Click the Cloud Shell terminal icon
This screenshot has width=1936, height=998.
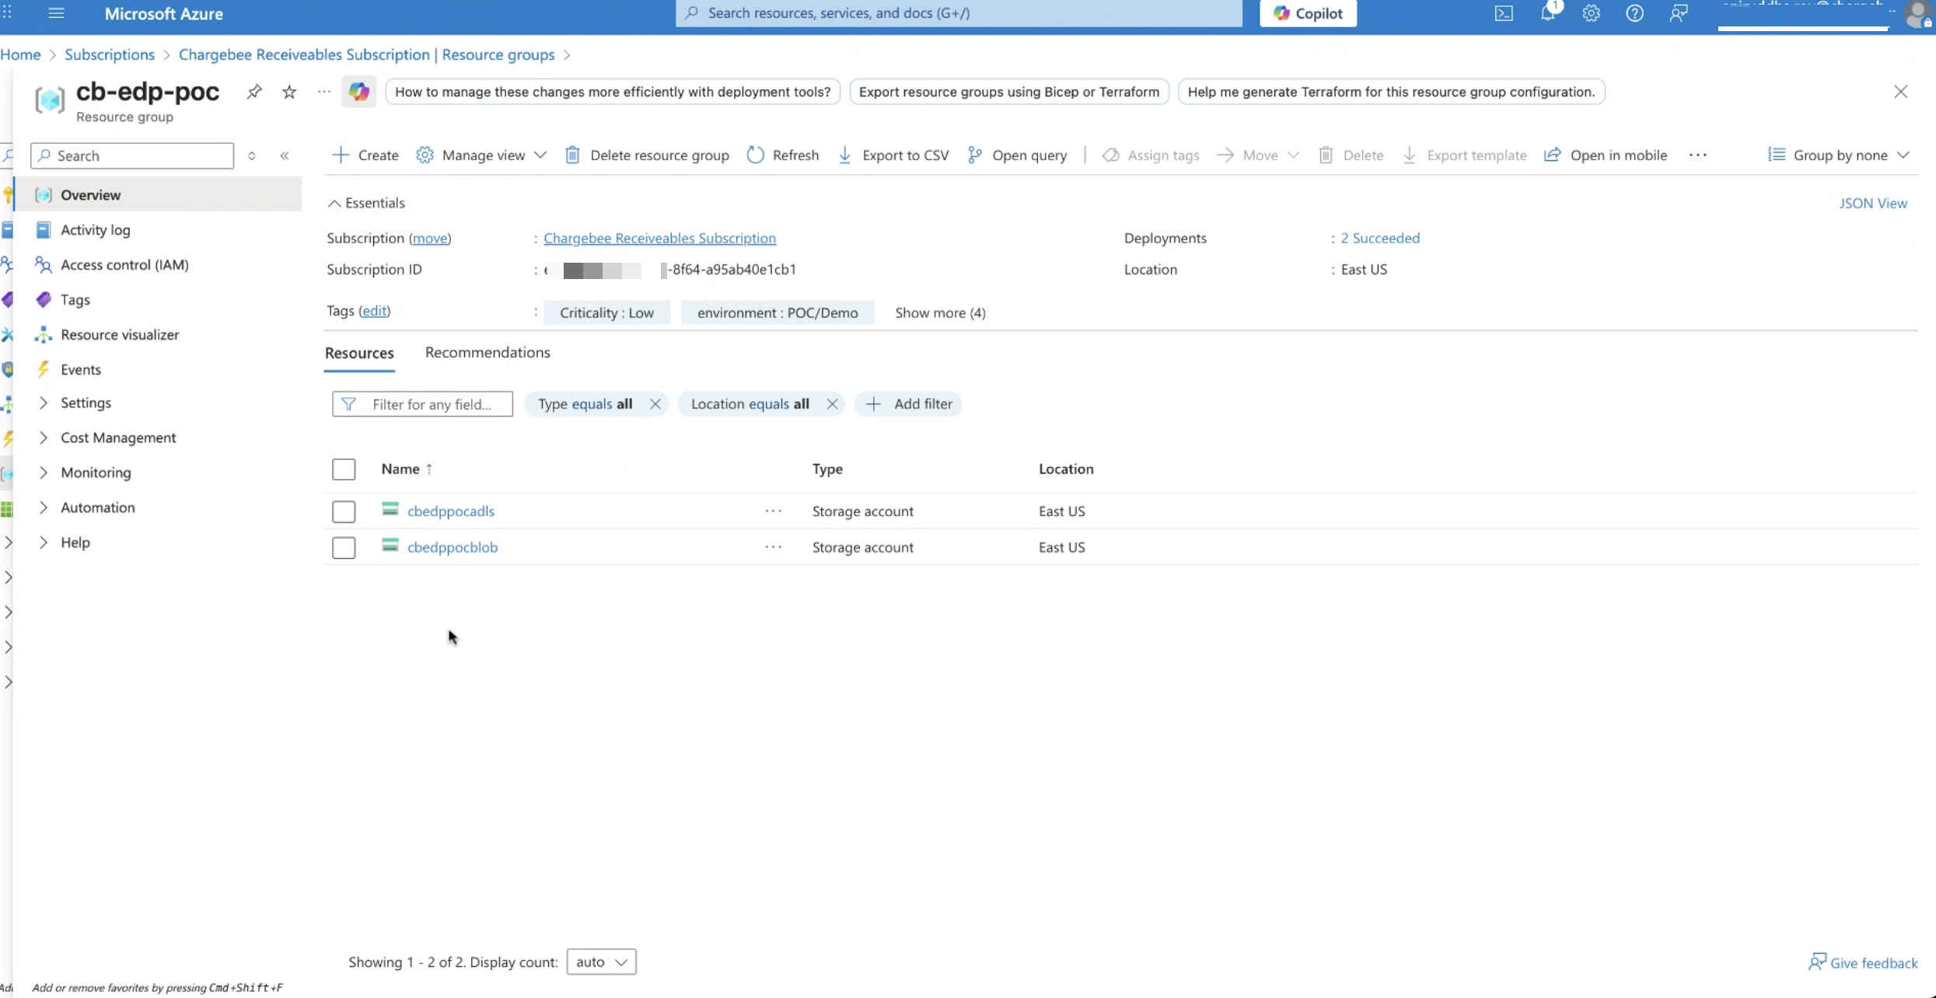coord(1504,13)
